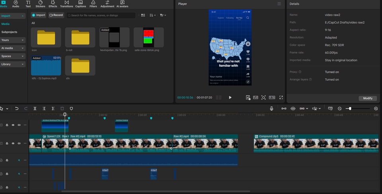Open the Stickers panel
The width and height of the screenshot is (382, 194).
[x=40, y=4]
